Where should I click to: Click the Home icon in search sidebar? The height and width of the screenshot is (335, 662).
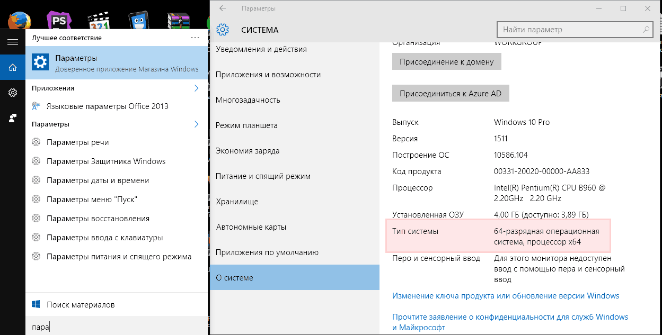coord(13,67)
